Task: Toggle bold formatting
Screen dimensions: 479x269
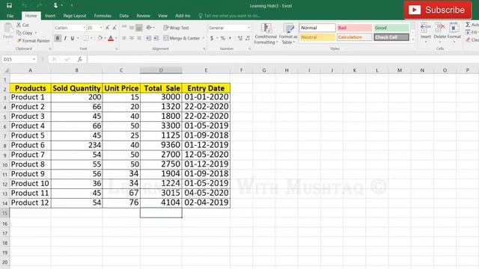Action: tap(58, 38)
